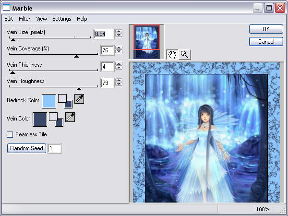Open Vein Color foreground/background swatch selector

click(56, 120)
